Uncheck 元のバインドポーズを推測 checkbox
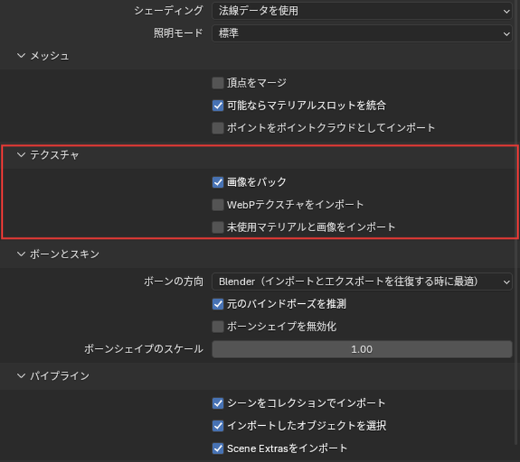 (x=218, y=304)
